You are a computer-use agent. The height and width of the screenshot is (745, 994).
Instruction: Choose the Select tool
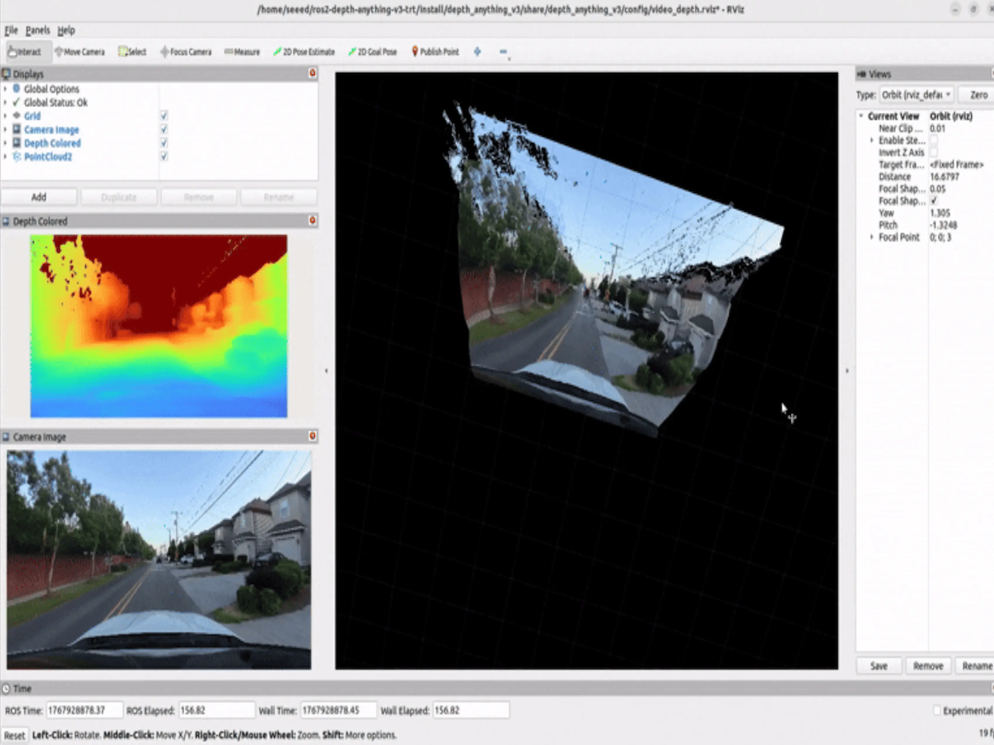pos(132,52)
